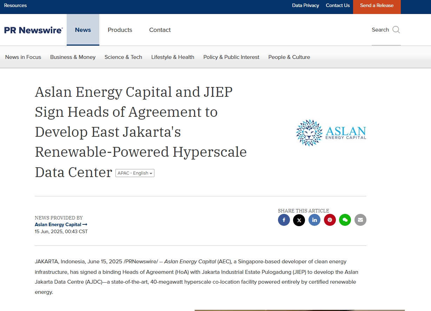Open the Contact Us link

click(x=338, y=5)
